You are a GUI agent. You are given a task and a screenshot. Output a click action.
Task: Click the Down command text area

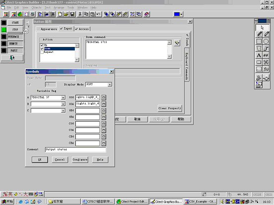(x=126, y=49)
